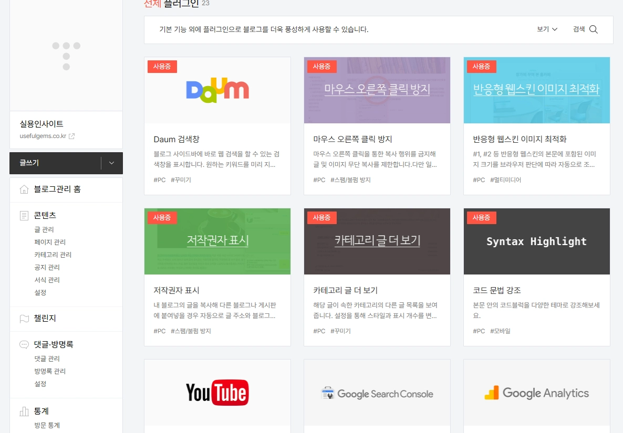
Task: Click the 마우스 오른쪽 클릭 방지 card title
Action: (x=352, y=139)
